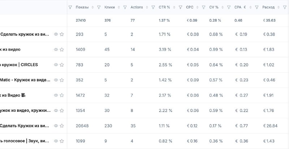Click the total spend cell €35.63
The height and width of the screenshot is (149, 289).
coord(269,20)
